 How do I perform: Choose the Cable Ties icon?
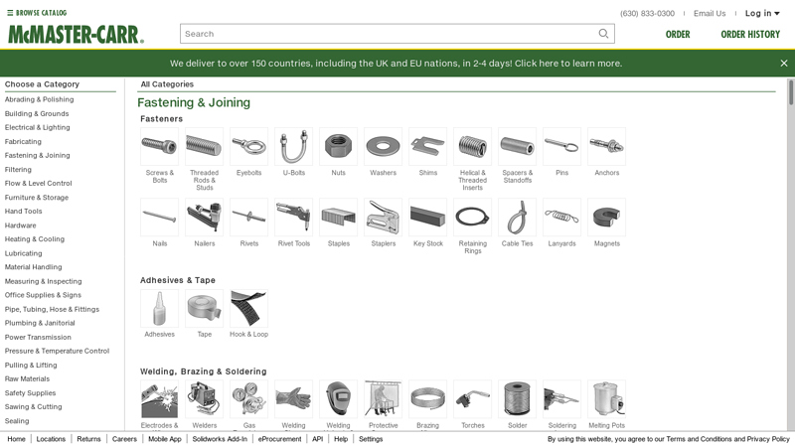click(x=517, y=218)
